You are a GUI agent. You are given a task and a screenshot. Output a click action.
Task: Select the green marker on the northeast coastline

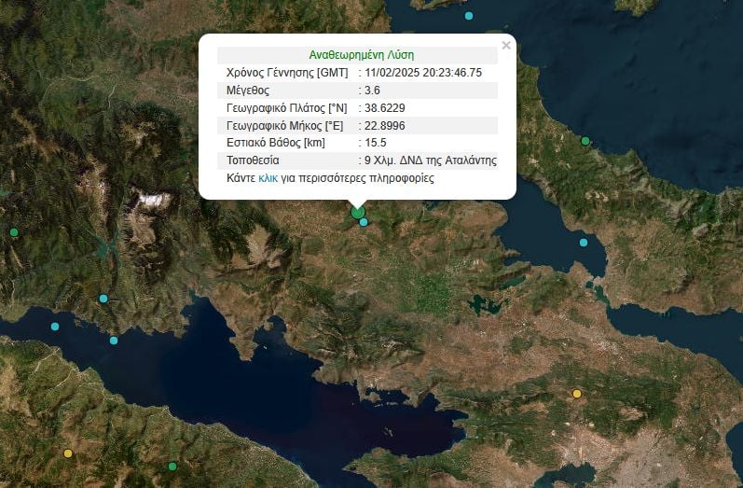(585, 141)
